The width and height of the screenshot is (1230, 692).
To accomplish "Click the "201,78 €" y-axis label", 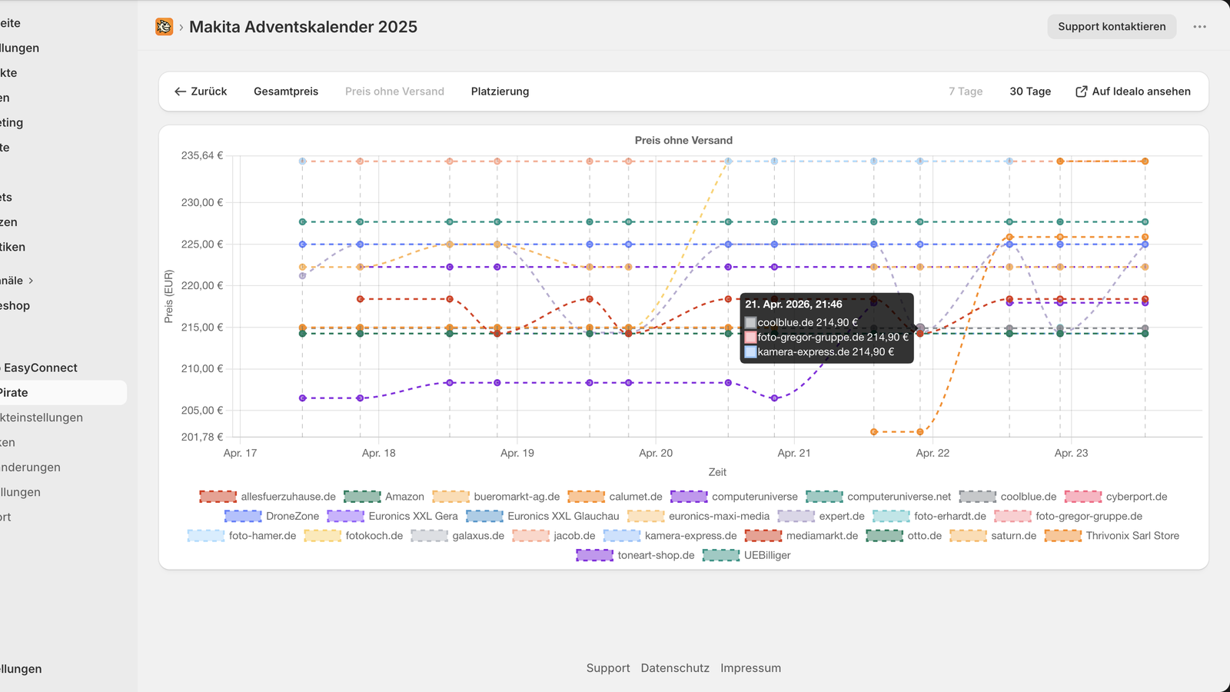I will pyautogui.click(x=202, y=437).
